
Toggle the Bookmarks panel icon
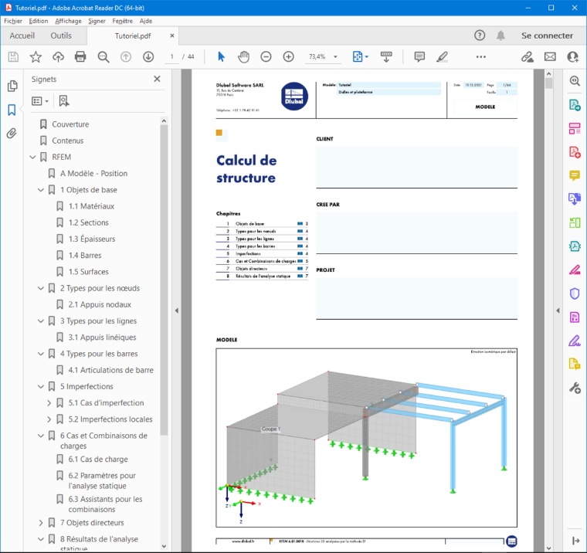click(12, 110)
